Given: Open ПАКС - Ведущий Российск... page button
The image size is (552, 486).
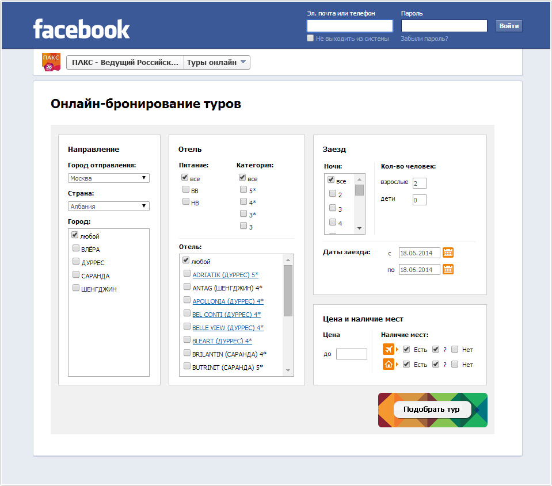Looking at the screenshot, I should point(125,62).
